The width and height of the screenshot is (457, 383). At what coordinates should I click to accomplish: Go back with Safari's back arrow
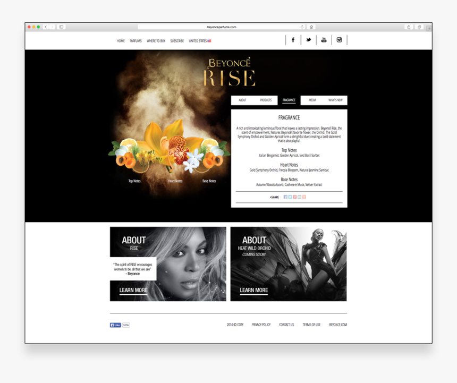46,27
